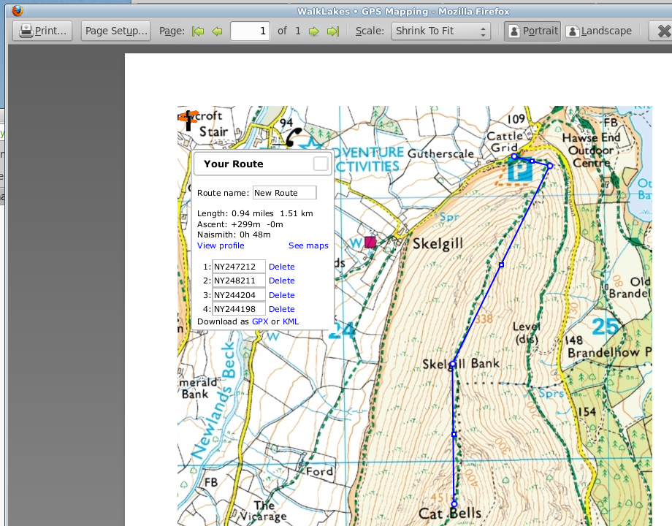The height and width of the screenshot is (526, 672).
Task: Click waypoint 3 field NY244204
Action: tap(239, 295)
